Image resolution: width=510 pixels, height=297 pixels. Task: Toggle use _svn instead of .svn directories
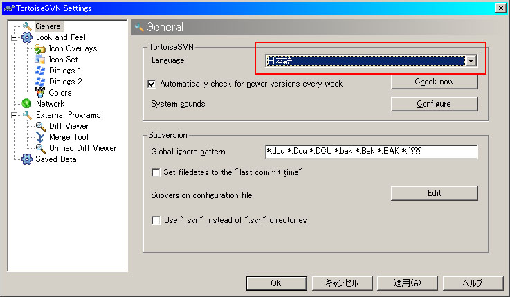click(156, 220)
